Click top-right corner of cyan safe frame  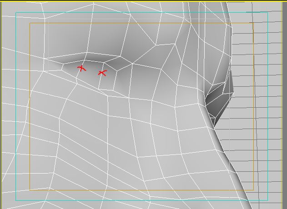point(267,13)
